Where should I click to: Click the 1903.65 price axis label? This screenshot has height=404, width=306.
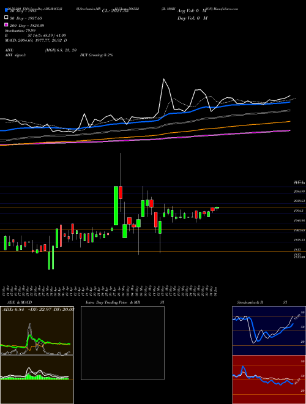[299, 230]
